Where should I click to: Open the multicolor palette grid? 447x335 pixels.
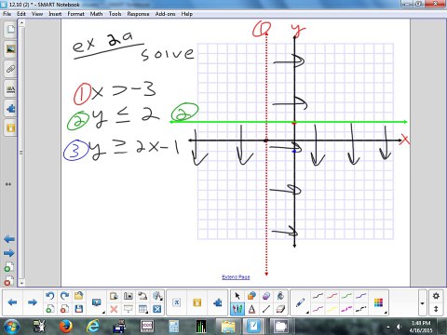click(378, 302)
